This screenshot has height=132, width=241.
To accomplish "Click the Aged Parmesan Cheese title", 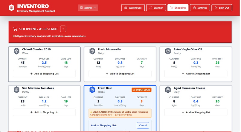I will point(189,88).
